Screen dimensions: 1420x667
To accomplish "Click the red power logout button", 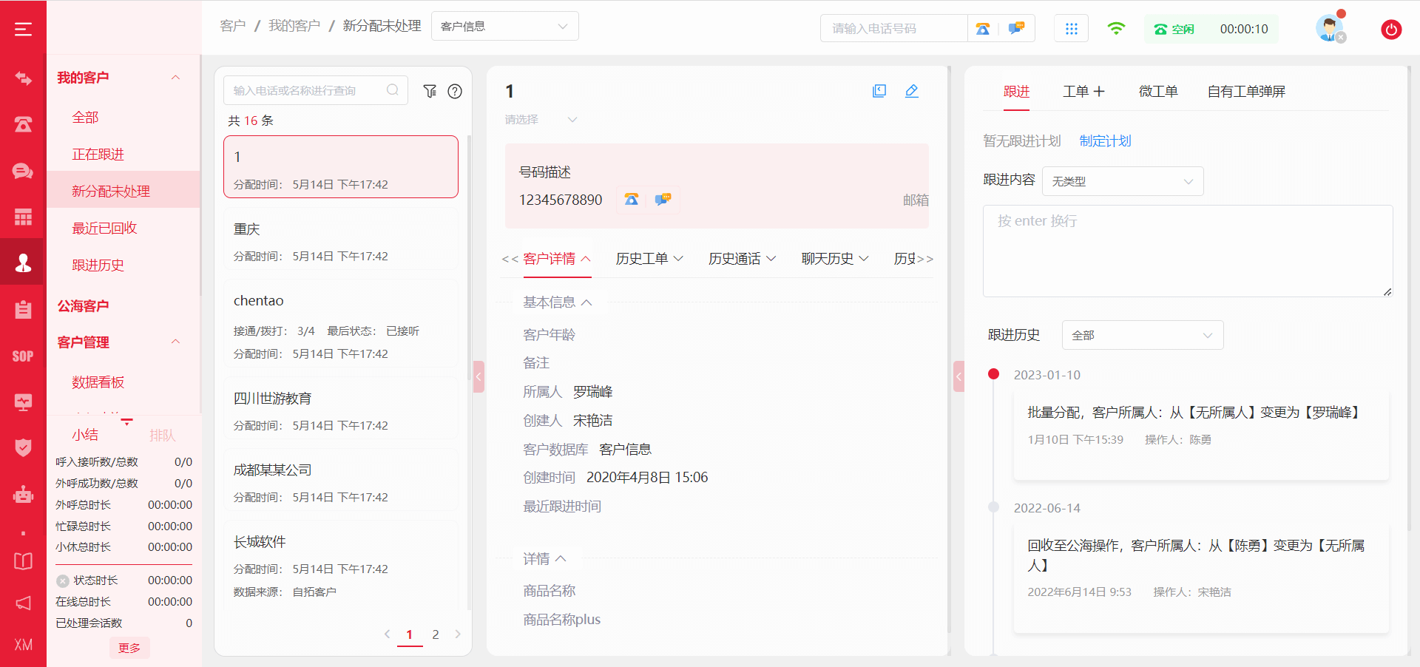I will [1391, 30].
